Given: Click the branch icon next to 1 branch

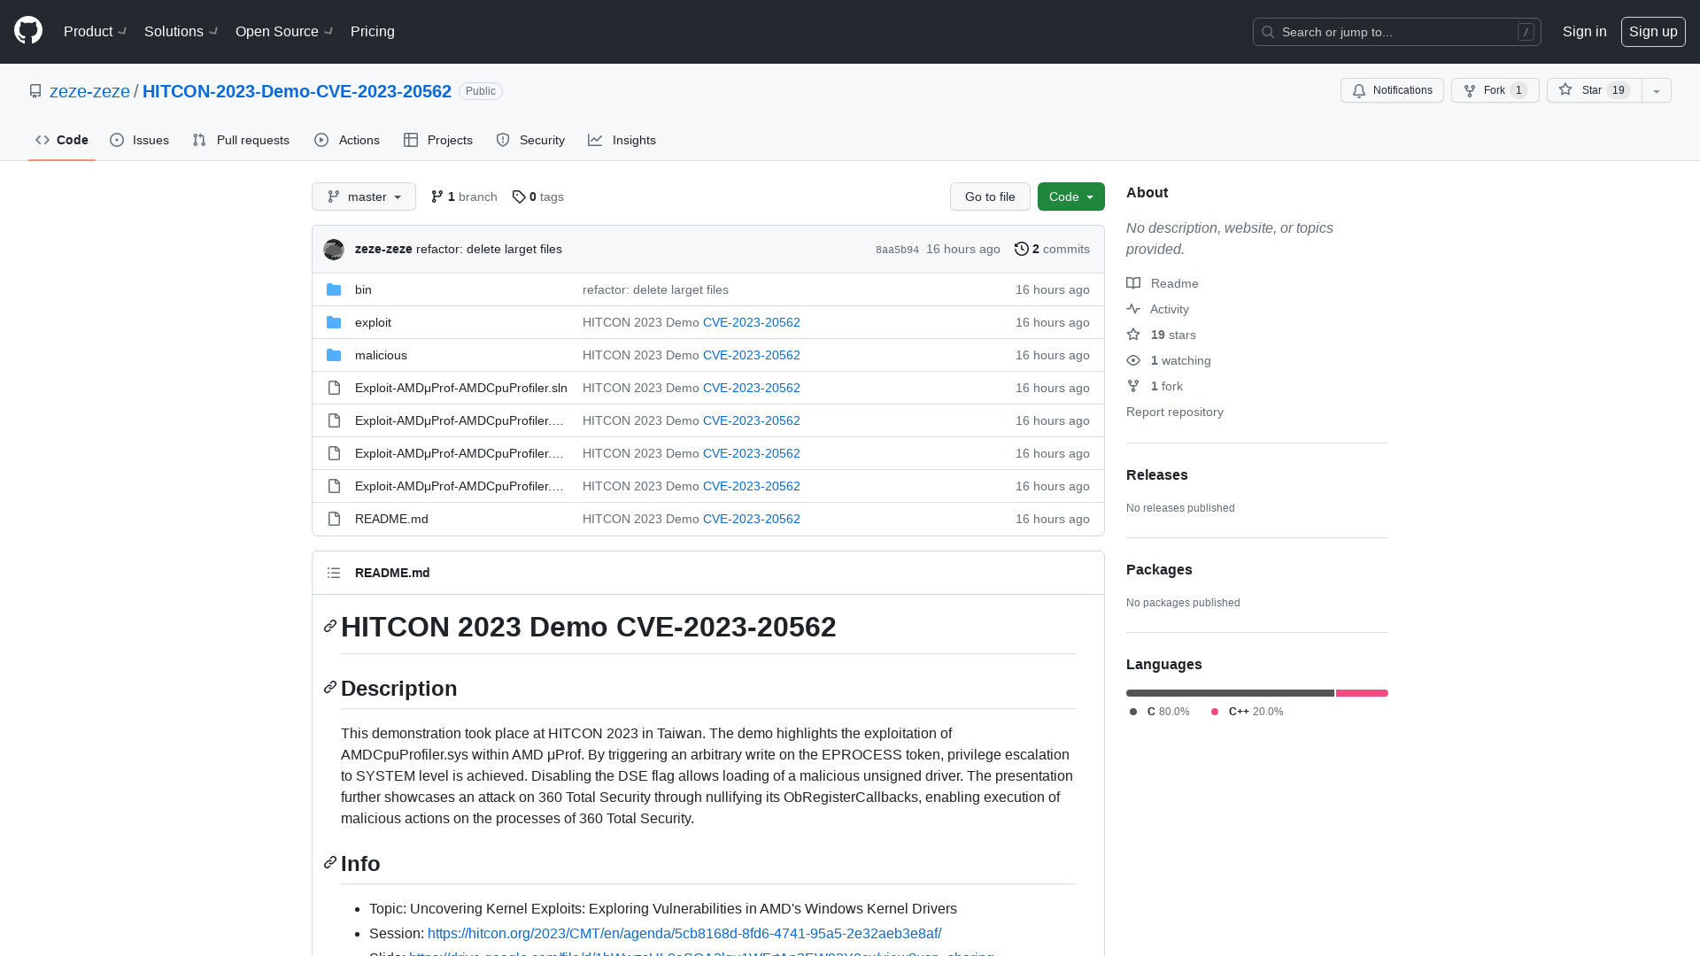Looking at the screenshot, I should click(437, 197).
